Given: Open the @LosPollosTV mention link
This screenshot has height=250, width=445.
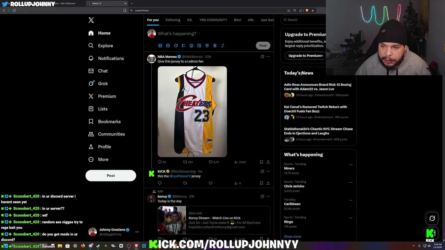Looking at the screenshot, I should tap(180, 176).
